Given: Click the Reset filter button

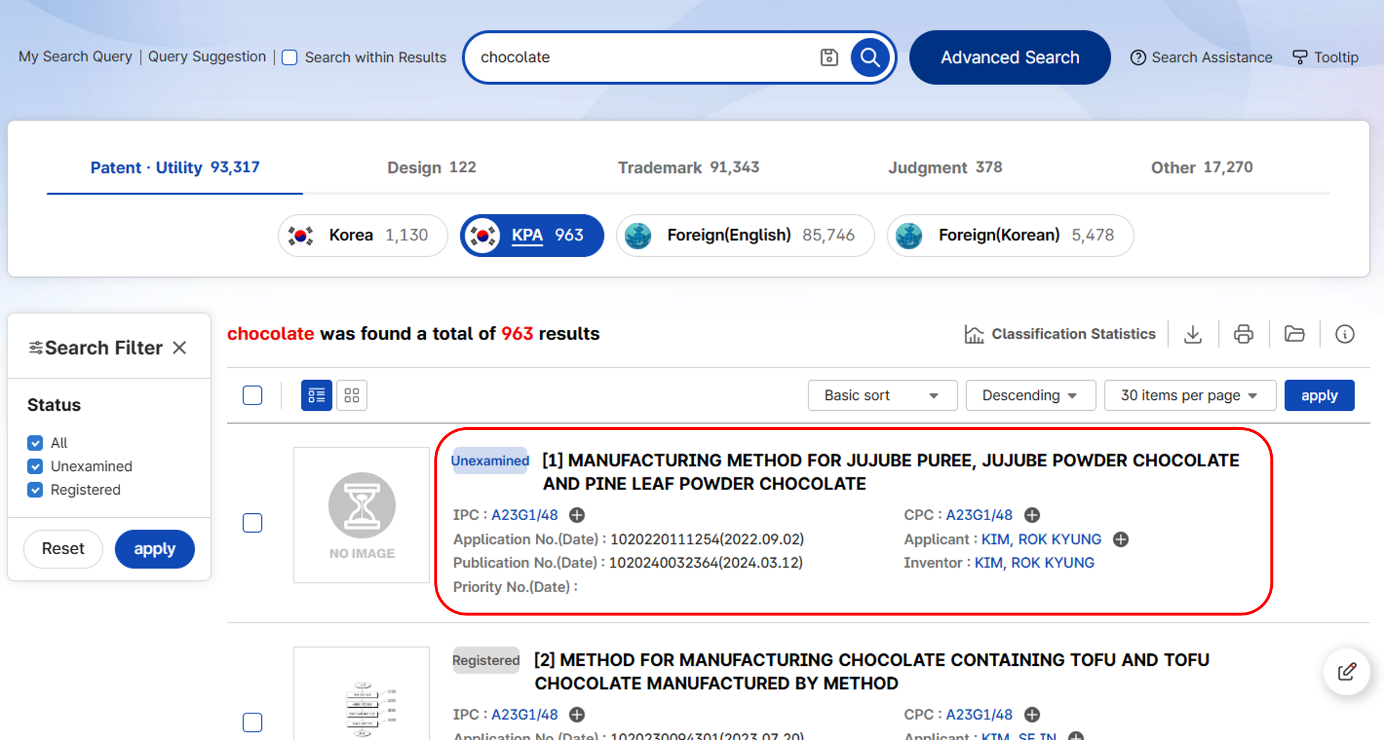Looking at the screenshot, I should point(63,548).
